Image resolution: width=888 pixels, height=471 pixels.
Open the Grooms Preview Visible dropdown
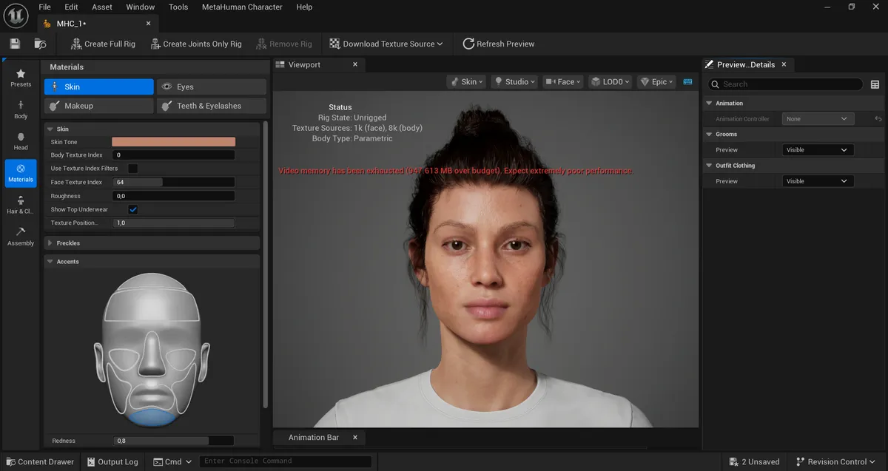pos(818,149)
